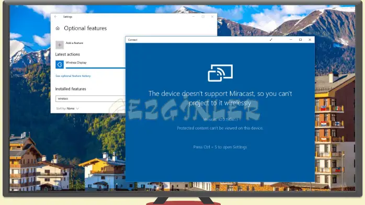Click the 'Settings' window title text
365x205 pixels.
point(67,17)
